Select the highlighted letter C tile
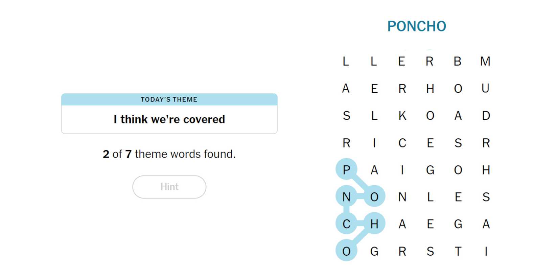558x279 pixels. 346,224
